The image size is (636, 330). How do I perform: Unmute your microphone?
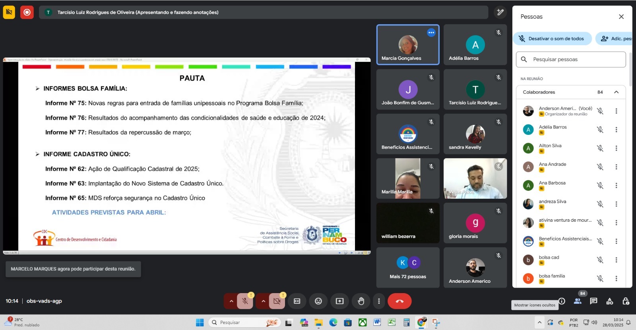point(245,301)
